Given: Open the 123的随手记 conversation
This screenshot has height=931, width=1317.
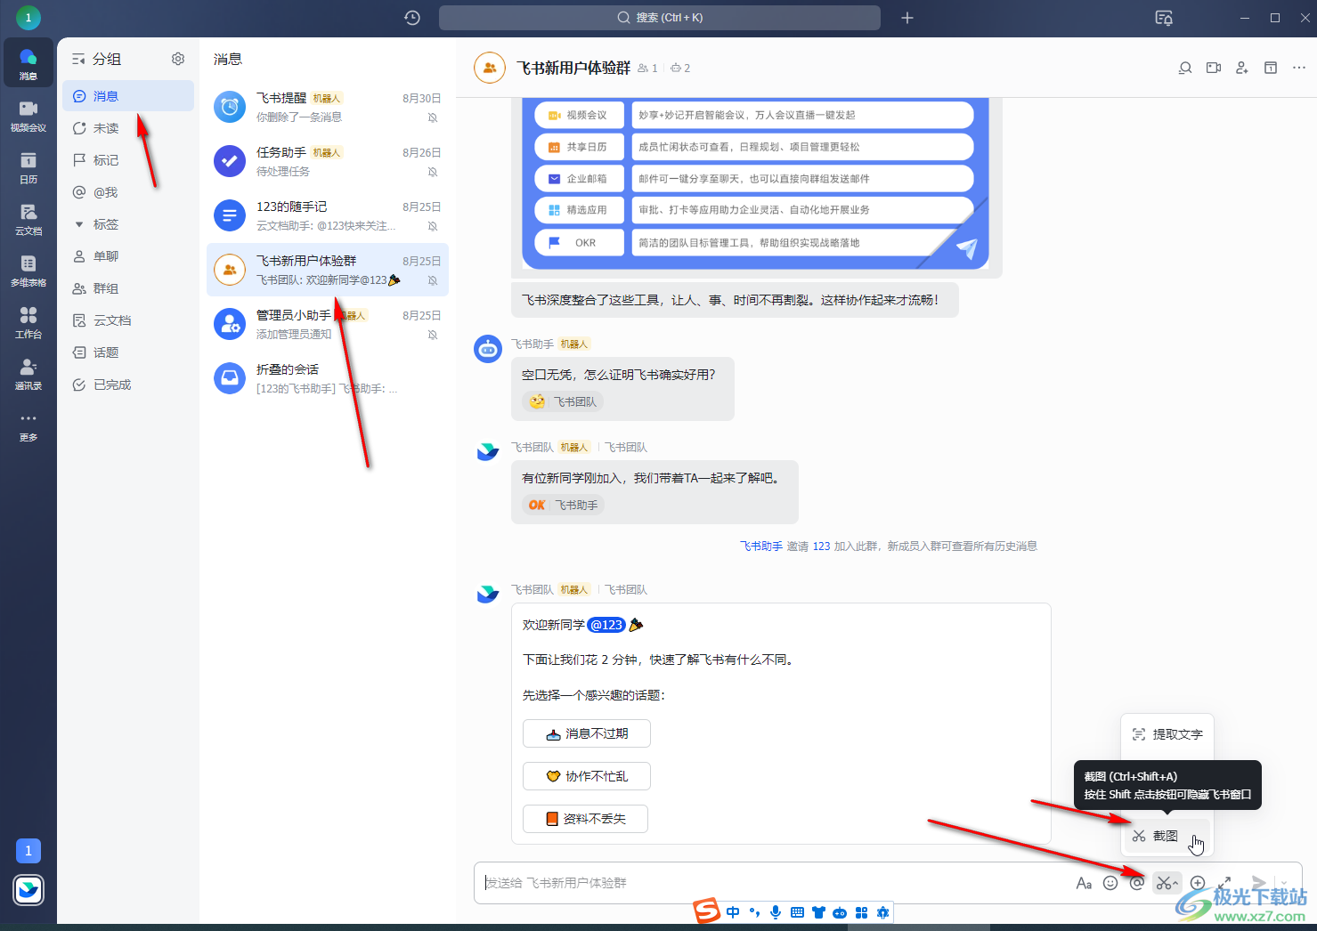Looking at the screenshot, I should pyautogui.click(x=328, y=216).
